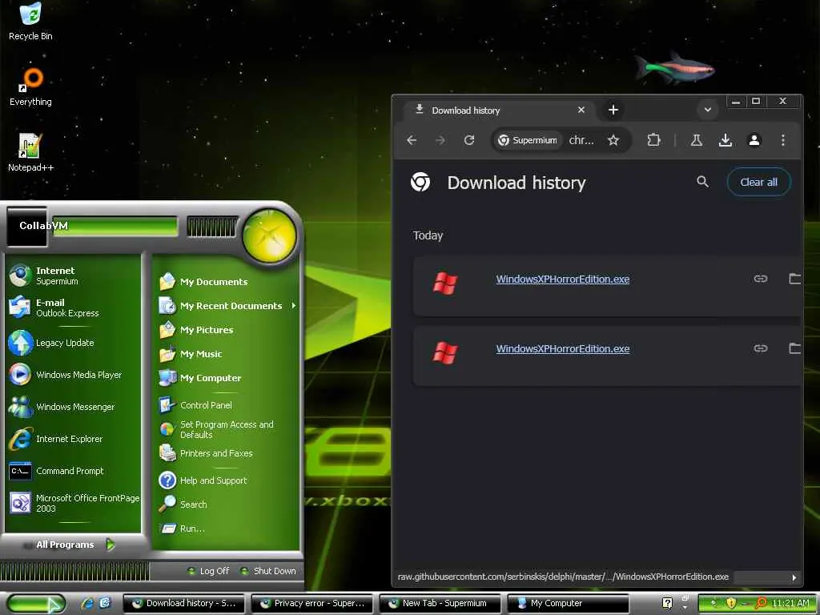Expand All Programs menu
The height and width of the screenshot is (615, 820).
pos(74,545)
